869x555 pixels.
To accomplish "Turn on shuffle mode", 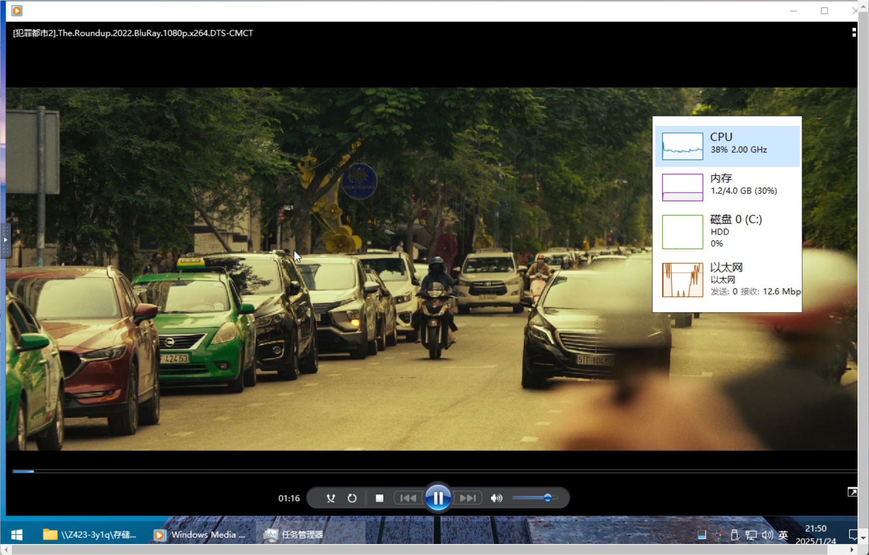I will [331, 498].
